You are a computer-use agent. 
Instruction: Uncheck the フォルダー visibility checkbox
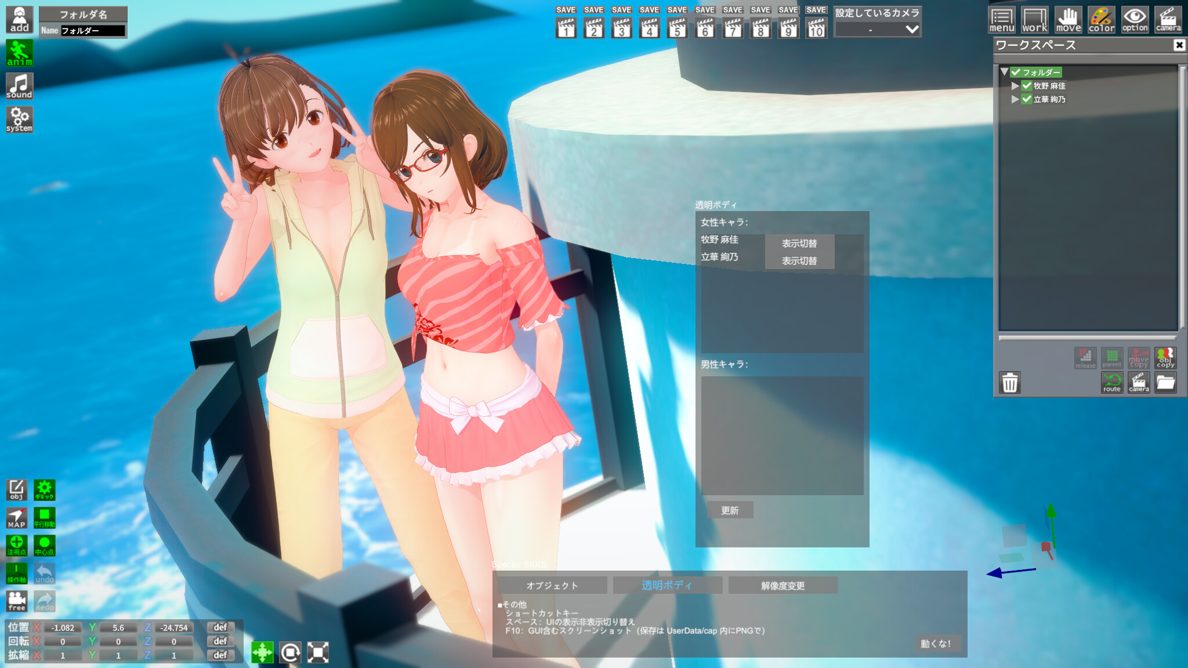click(x=1016, y=72)
